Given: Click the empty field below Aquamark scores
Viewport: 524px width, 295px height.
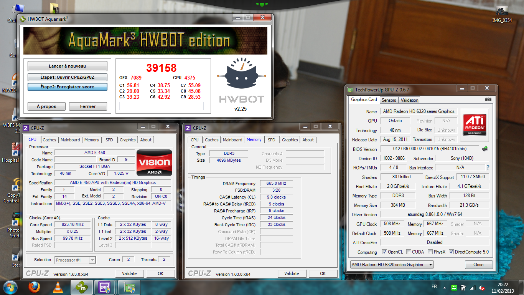Looking at the screenshot, I should coord(161,106).
